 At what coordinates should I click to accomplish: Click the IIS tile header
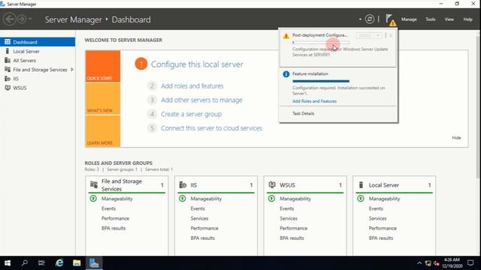click(216, 185)
